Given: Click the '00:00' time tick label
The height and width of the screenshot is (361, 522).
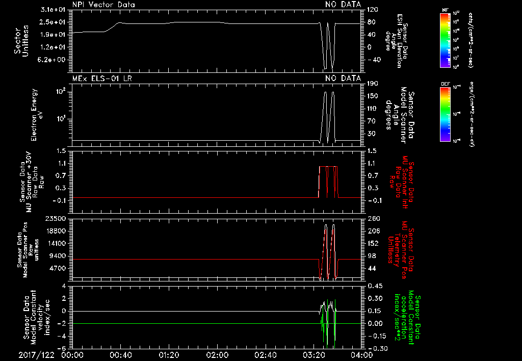Looking at the screenshot, I should (72, 355).
